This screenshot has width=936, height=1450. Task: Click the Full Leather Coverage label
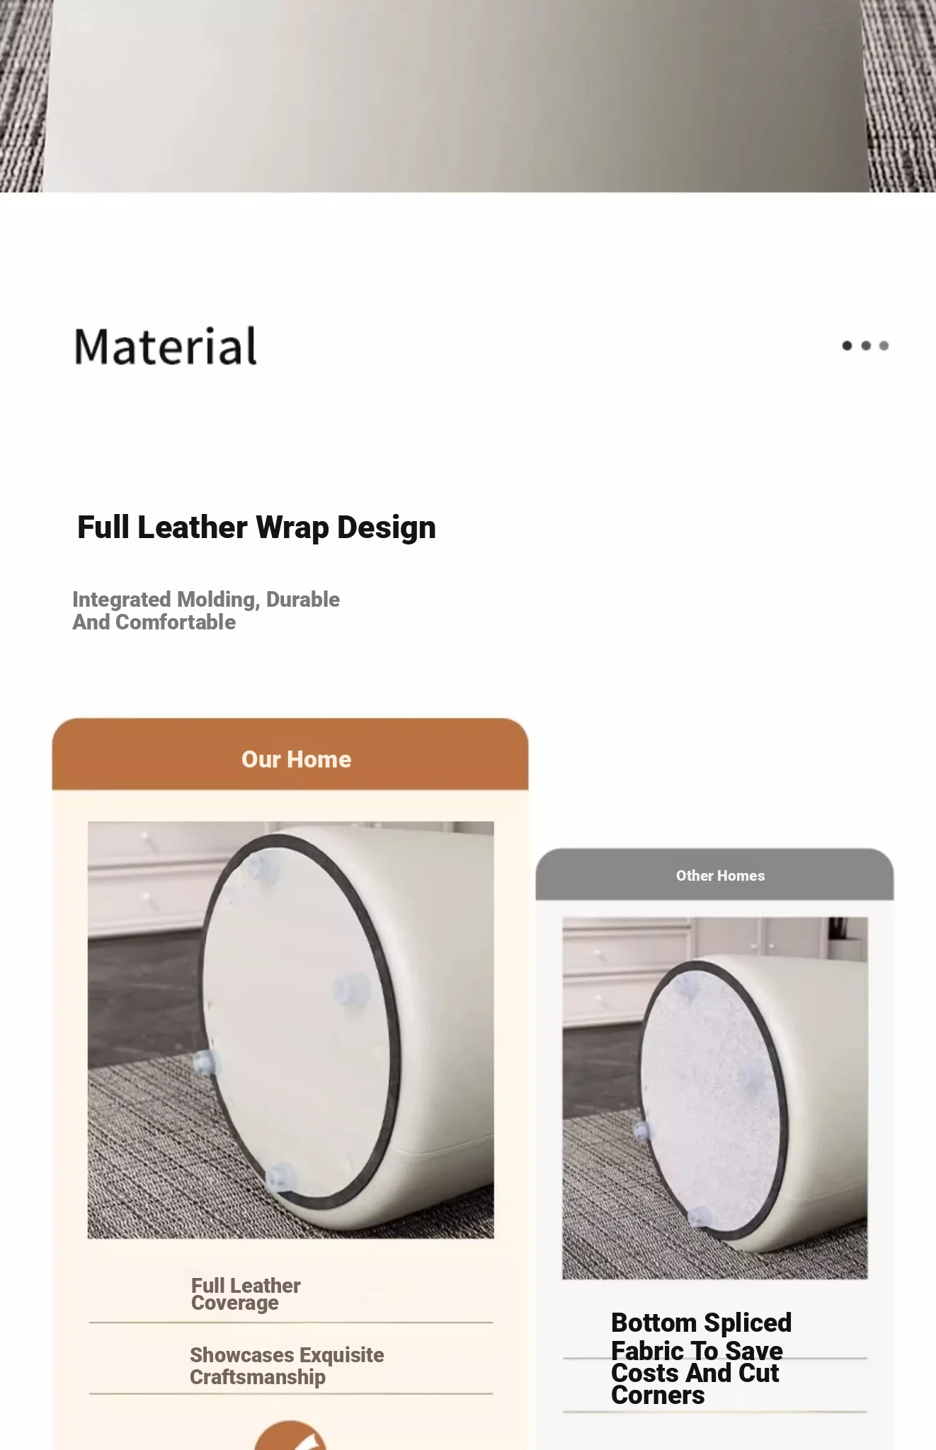246,1294
